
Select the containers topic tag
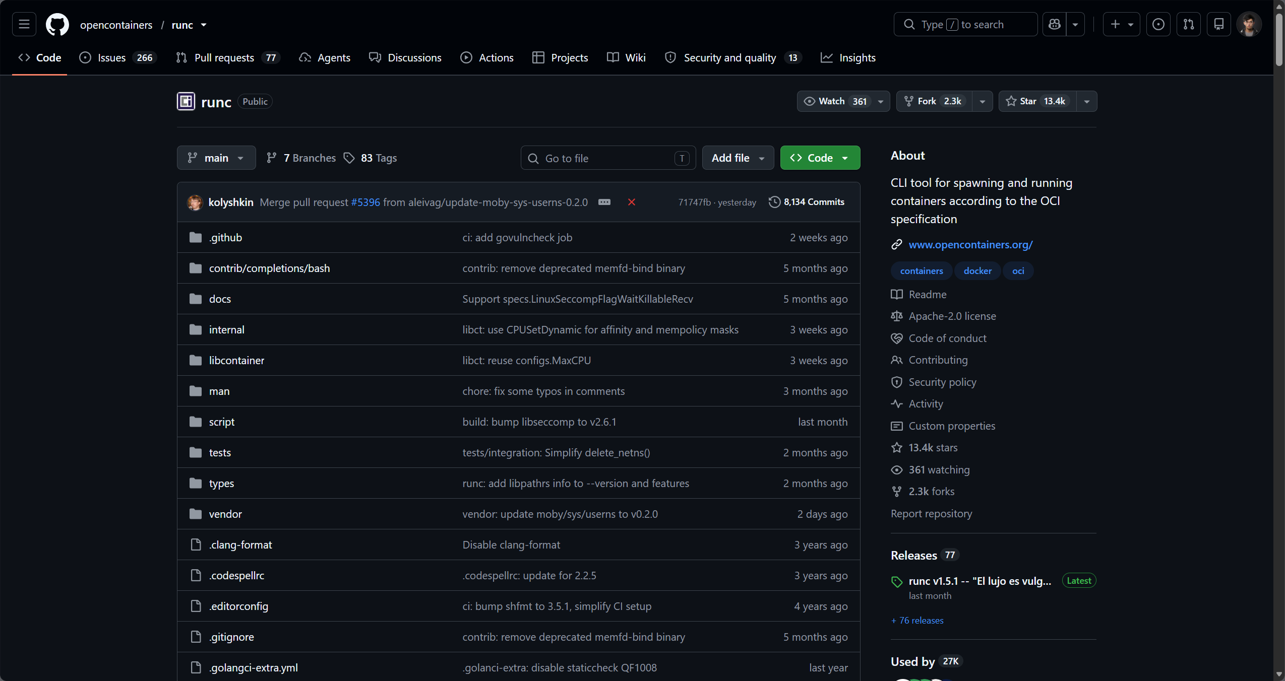922,271
